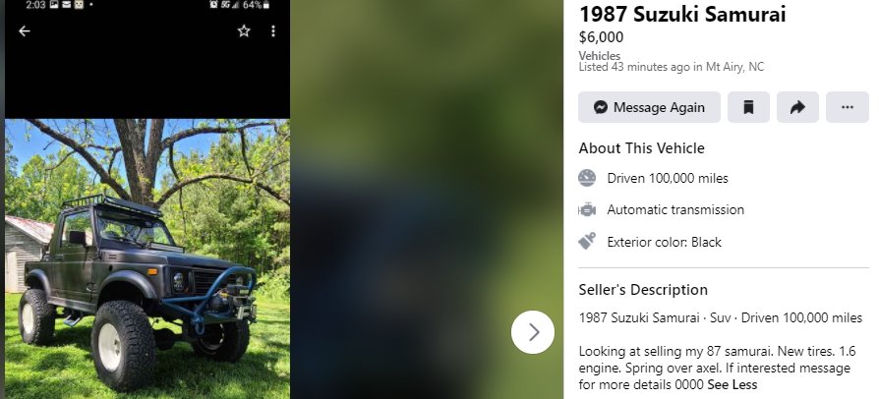This screenshot has width=879, height=399.
Task: Click the Seller's Description heading
Action: 643,290
